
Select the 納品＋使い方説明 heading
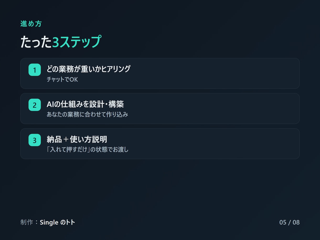[x=77, y=139]
